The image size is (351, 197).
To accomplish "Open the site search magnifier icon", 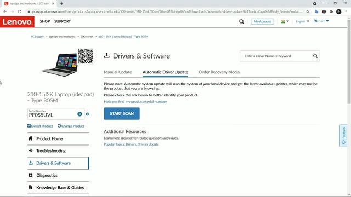I will [241, 22].
